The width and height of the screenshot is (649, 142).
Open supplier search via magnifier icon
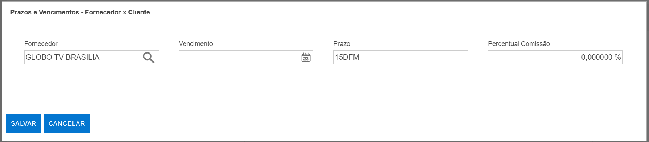tap(149, 57)
